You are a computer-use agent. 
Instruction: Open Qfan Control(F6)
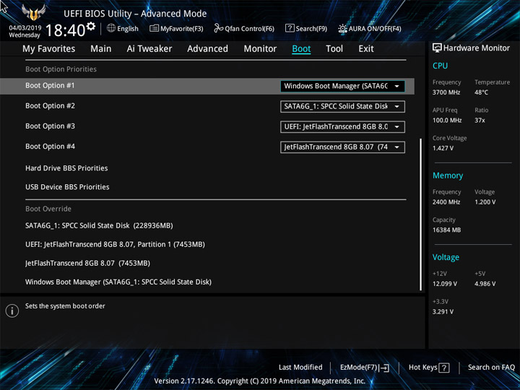click(244, 28)
